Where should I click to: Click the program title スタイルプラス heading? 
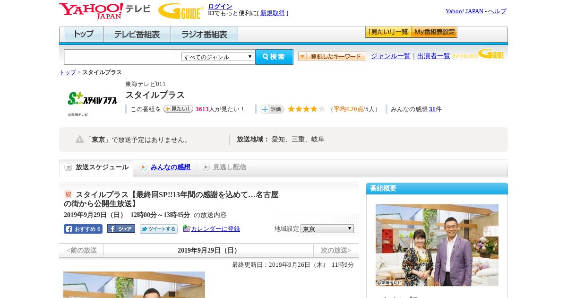coord(155,95)
